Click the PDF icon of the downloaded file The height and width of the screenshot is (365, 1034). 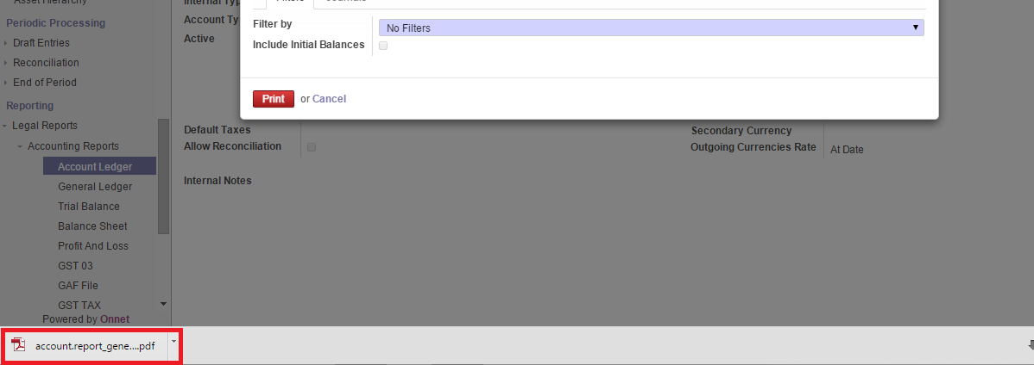click(x=19, y=345)
